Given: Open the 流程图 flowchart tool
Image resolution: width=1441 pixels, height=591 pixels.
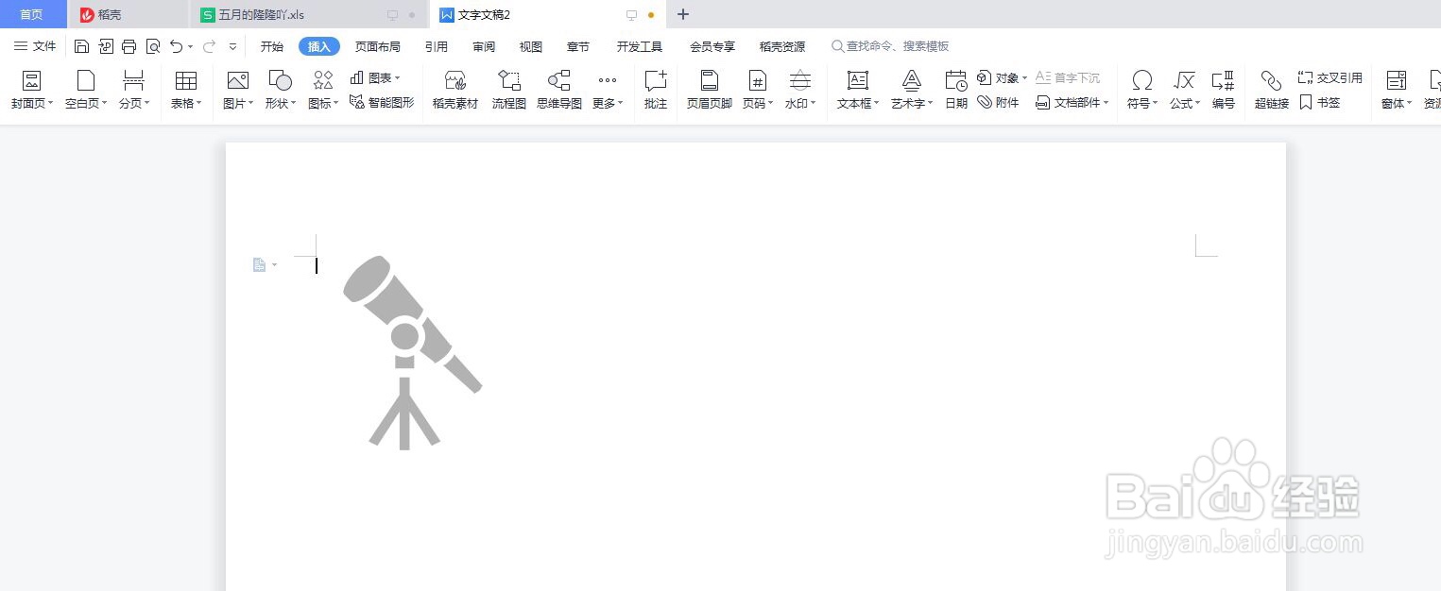Looking at the screenshot, I should pyautogui.click(x=508, y=90).
